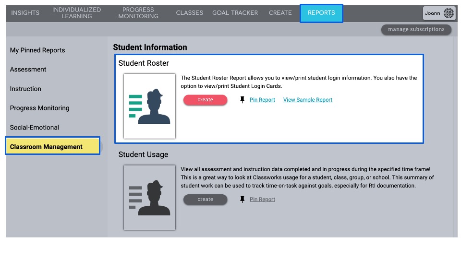Open View Sample Report link
The height and width of the screenshot is (259, 461).
tap(307, 100)
